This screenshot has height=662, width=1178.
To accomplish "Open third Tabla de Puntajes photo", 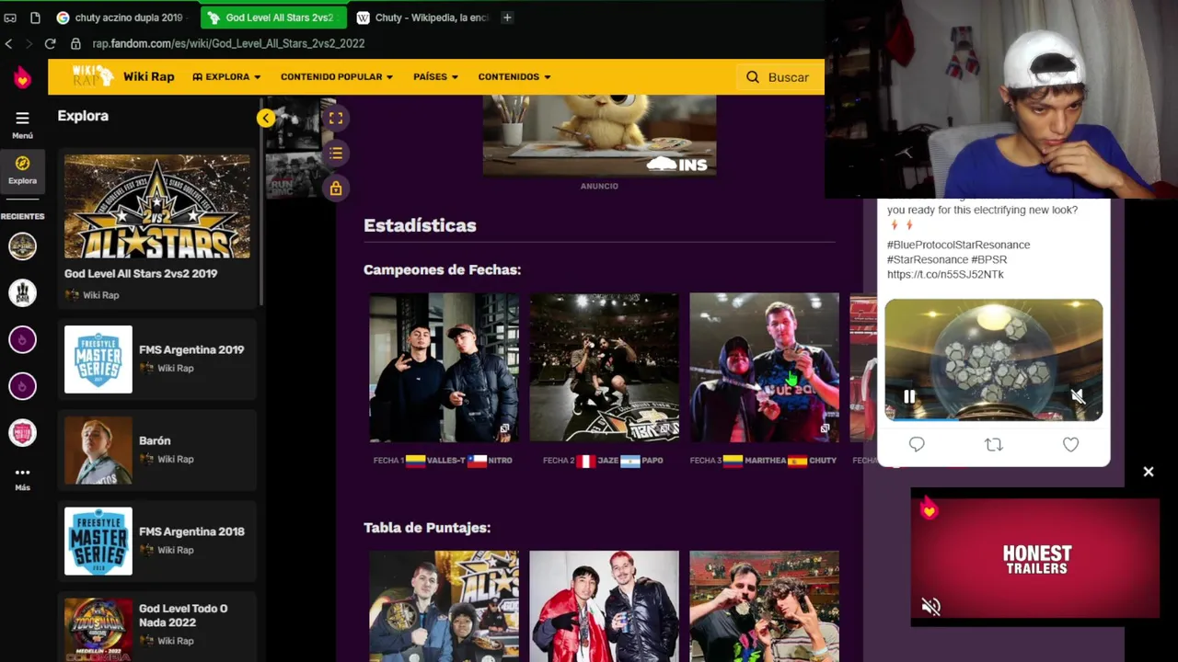I will point(764,606).
